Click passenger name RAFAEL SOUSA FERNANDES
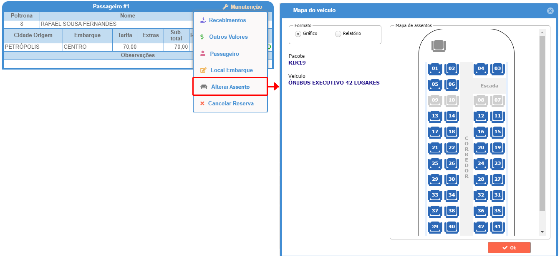 point(78,24)
